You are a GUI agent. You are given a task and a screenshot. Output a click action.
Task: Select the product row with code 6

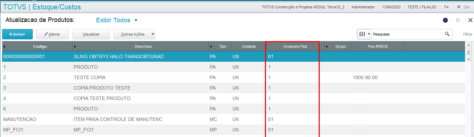[x=234, y=109]
